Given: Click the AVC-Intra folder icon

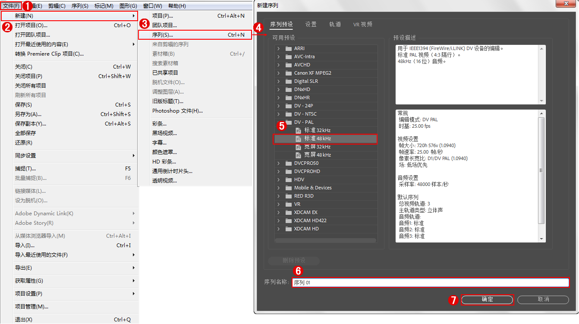Looking at the screenshot, I should pos(288,57).
